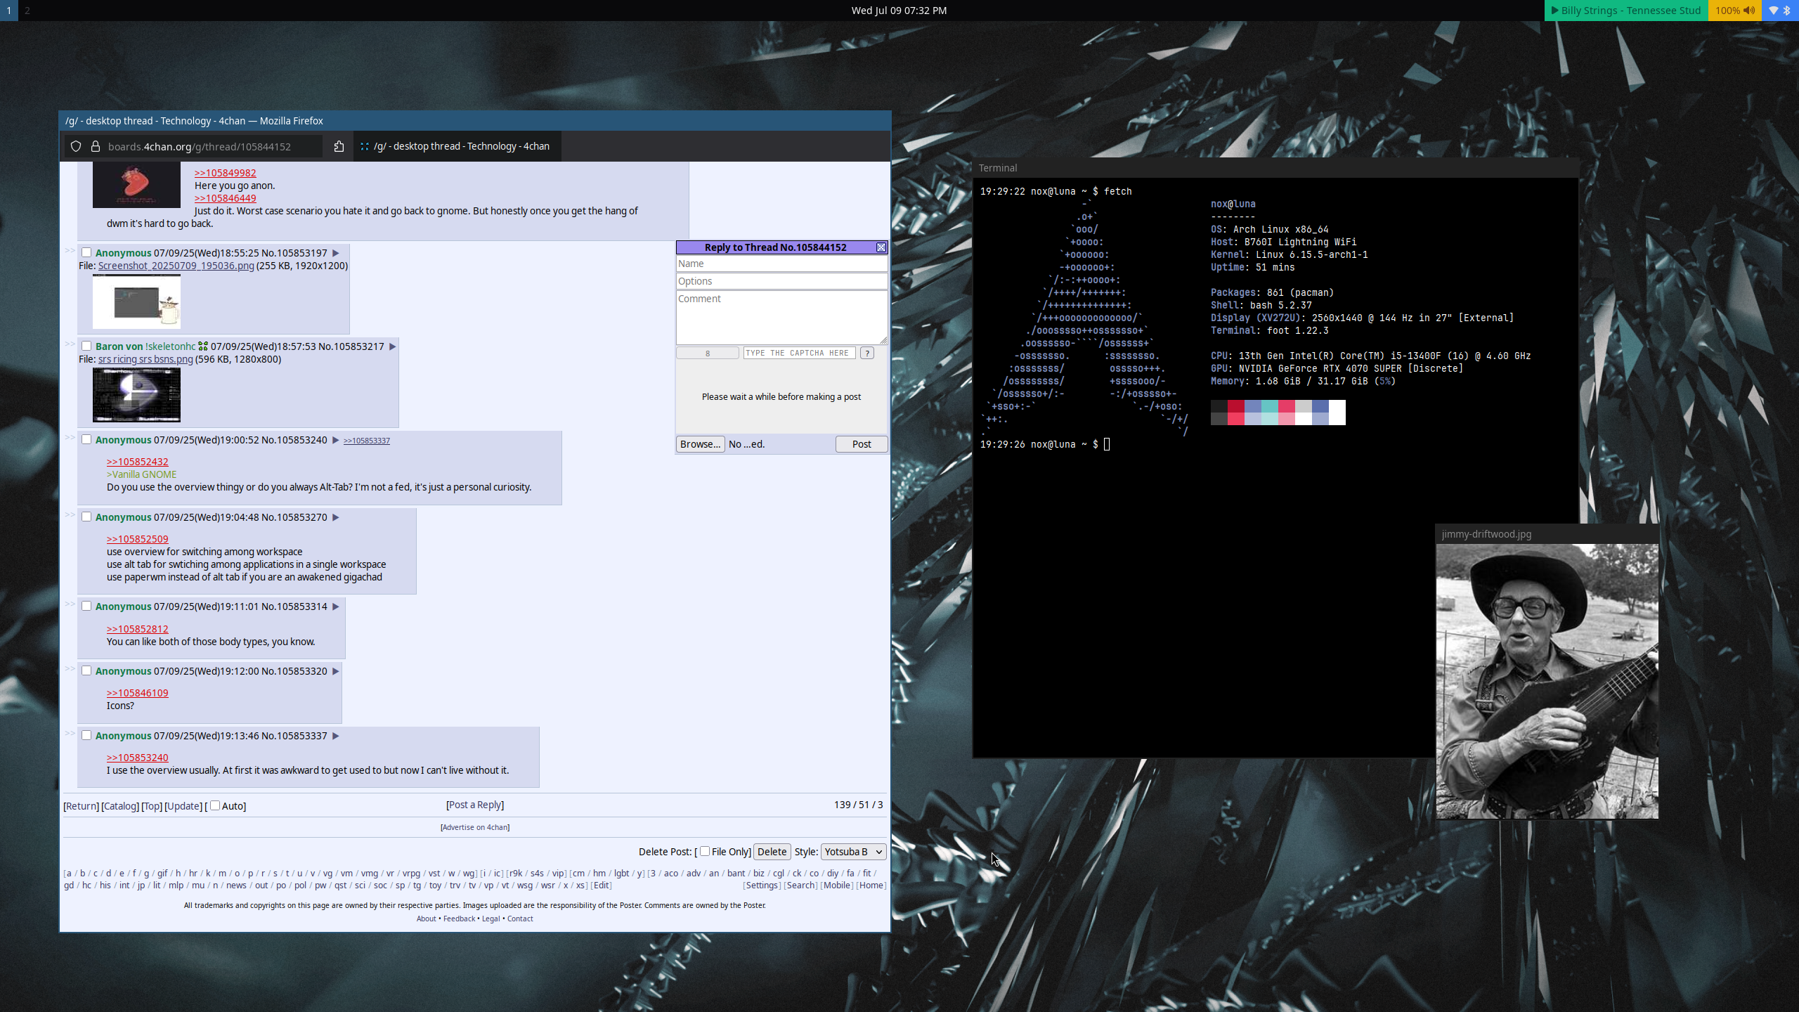The width and height of the screenshot is (1799, 1012).
Task: Click quote link >>105849982
Action: (x=225, y=173)
